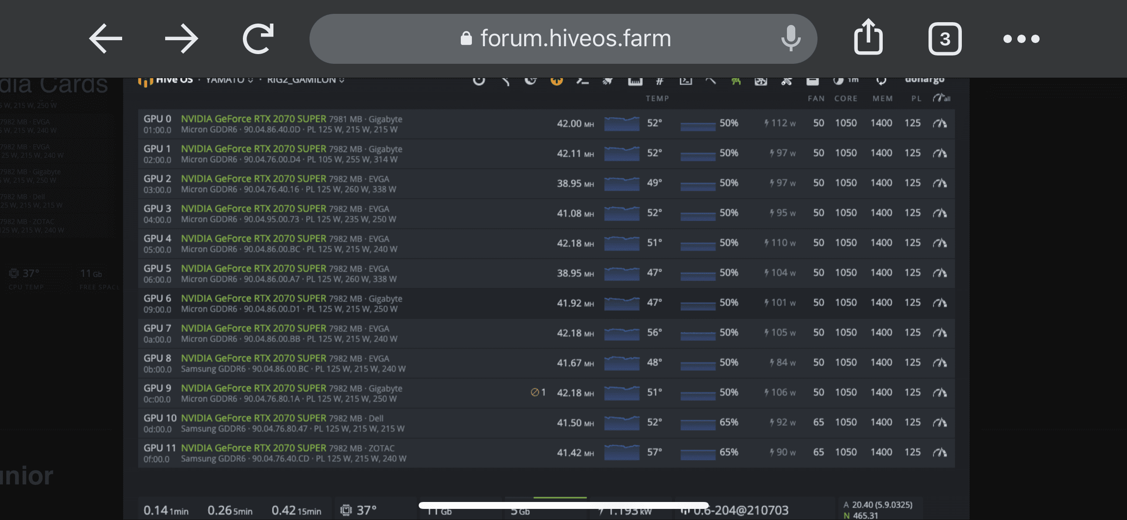Go forward in browser history

[x=181, y=39]
